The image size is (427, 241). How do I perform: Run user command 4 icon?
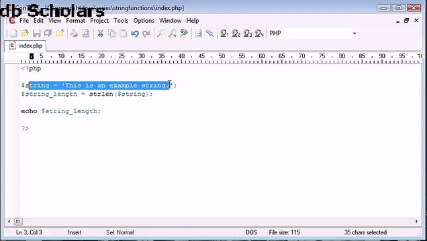(259, 33)
